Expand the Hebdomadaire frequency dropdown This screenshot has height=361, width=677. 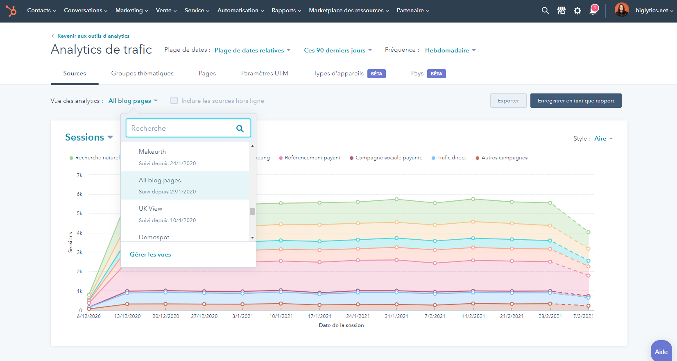click(x=450, y=50)
